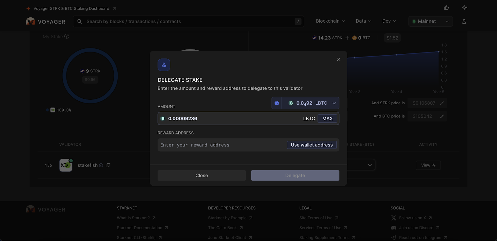Click the wallet icon in the modal
This screenshot has height=241, width=497.
tap(276, 103)
